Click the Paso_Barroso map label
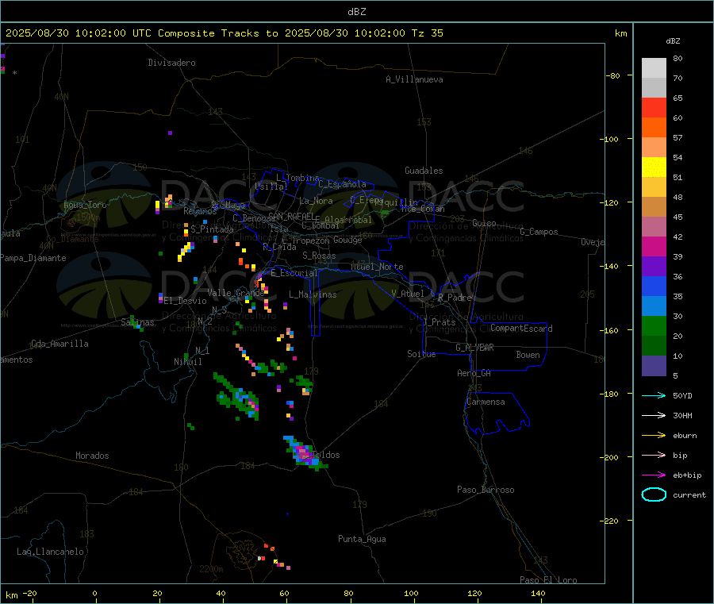The height and width of the screenshot is (604, 714). pos(486,490)
